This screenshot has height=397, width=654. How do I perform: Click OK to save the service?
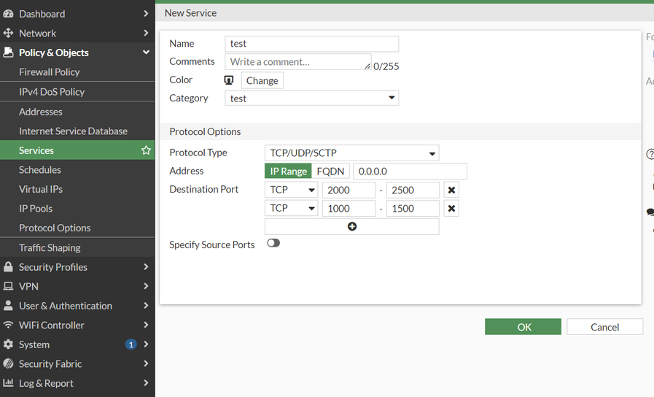[523, 327]
